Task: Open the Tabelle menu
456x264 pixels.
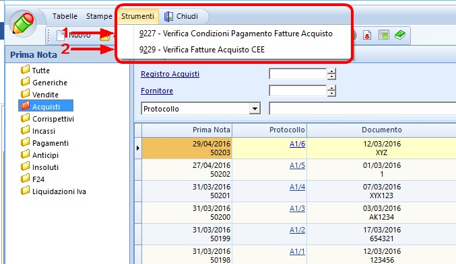Action: click(65, 16)
